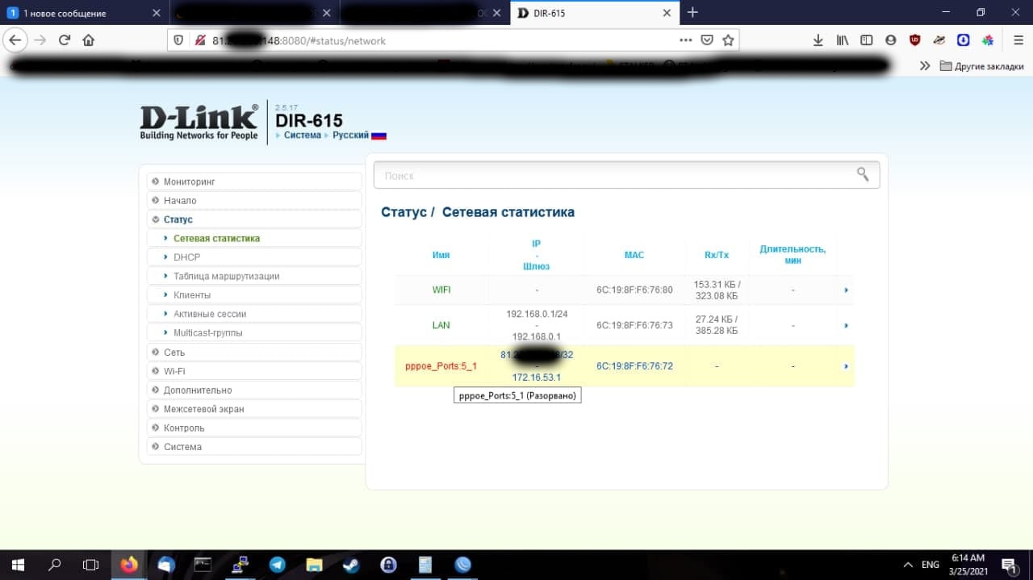Screen dimensions: 1033x580
Task: Toggle the Firefox sidebar icon
Action: tap(867, 40)
